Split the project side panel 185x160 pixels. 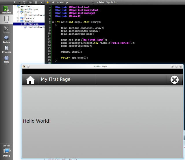(x=36, y=2)
